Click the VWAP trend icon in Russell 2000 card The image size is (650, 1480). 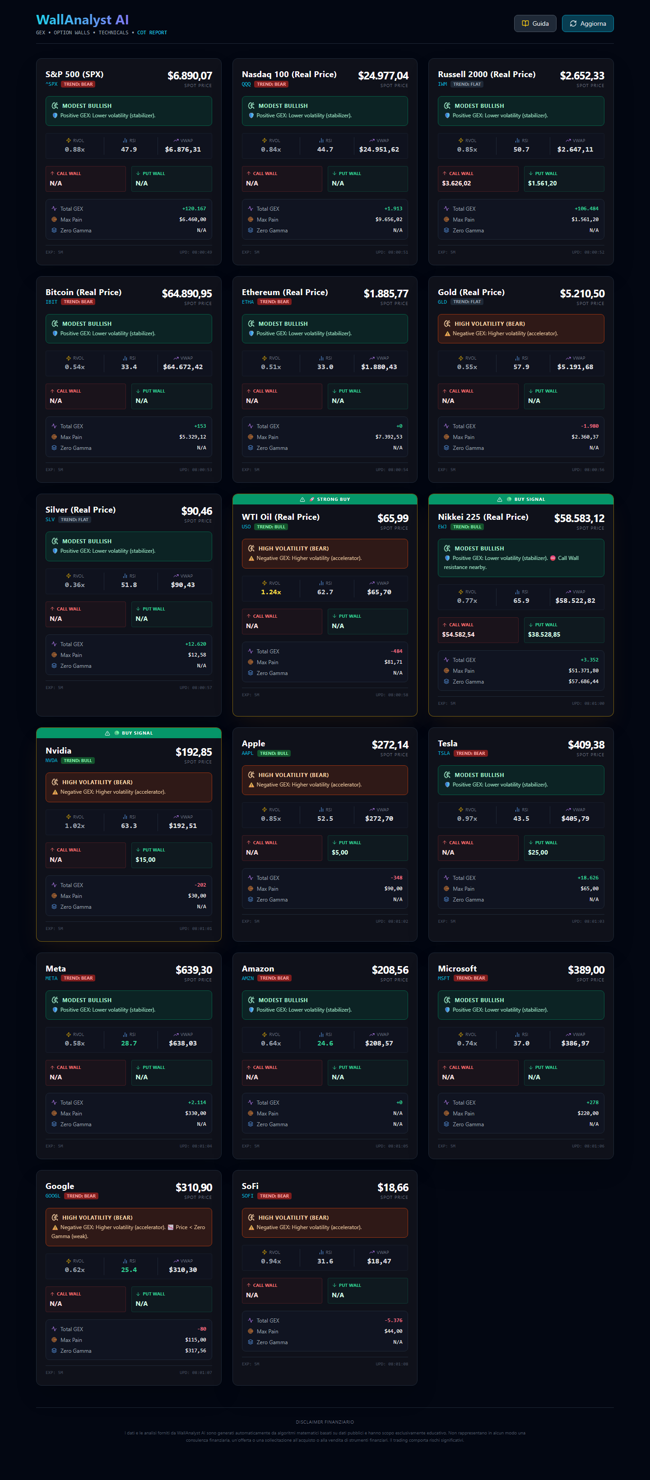point(568,140)
